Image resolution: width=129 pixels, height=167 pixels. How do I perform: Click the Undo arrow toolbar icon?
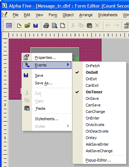coord(108,25)
